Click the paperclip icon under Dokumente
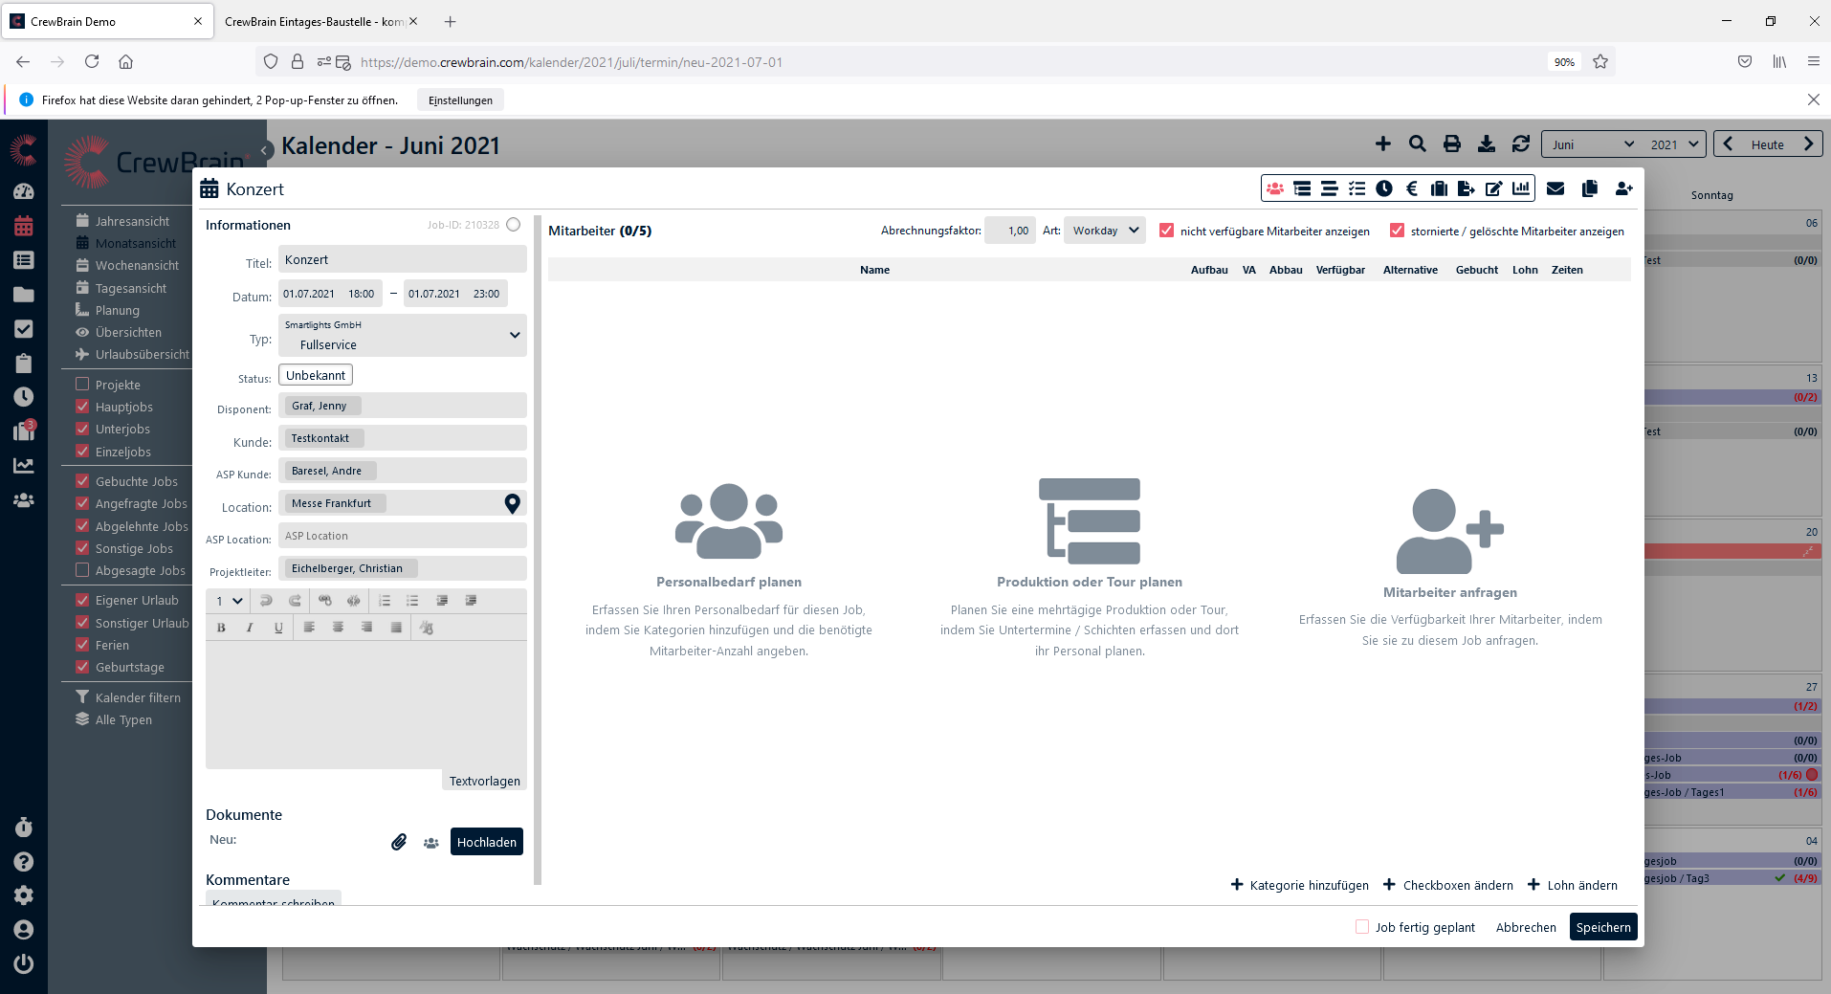 coord(399,842)
